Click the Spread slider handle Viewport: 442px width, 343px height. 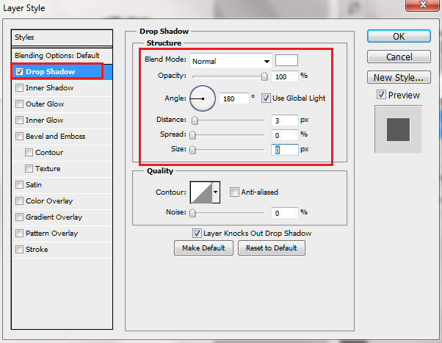point(192,135)
